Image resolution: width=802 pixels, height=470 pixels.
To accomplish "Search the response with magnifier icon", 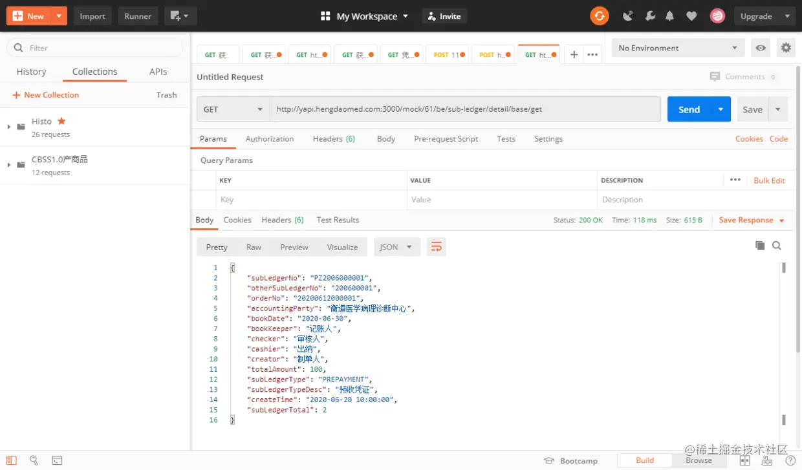I will (777, 246).
